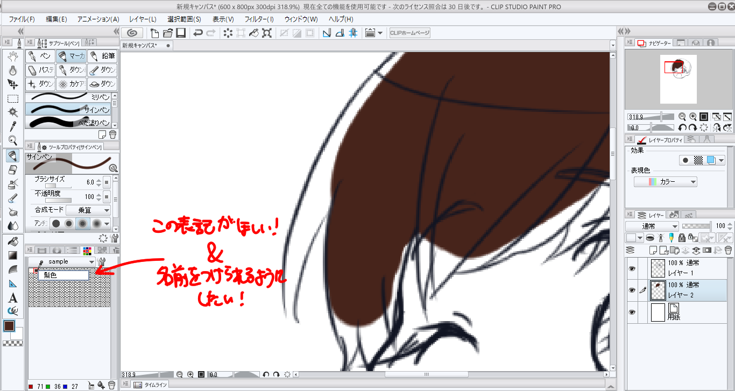Expand the anti-aliasing options arrow
This screenshot has height=391, width=735.
pyautogui.click(x=107, y=224)
